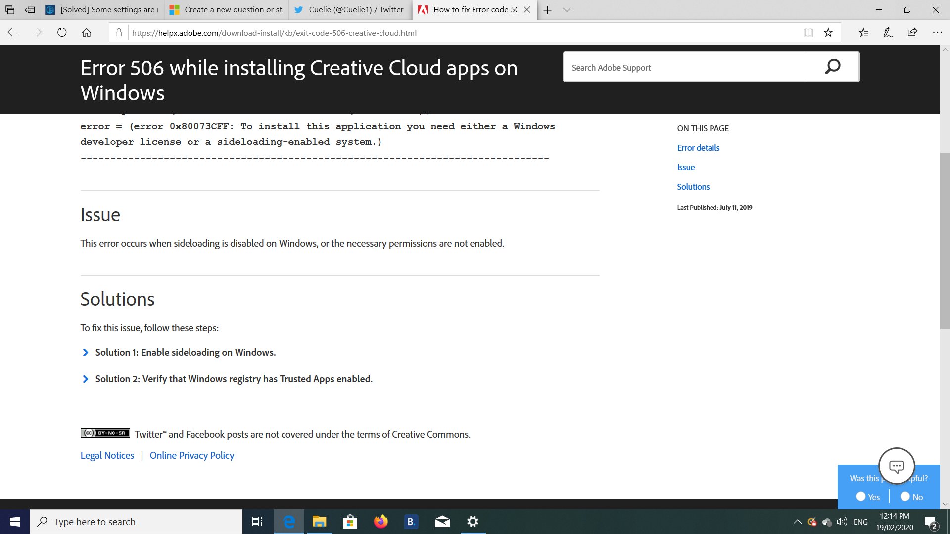Click the refresh page icon

click(x=62, y=33)
